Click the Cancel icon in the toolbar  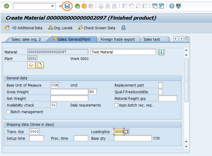click(91, 6)
